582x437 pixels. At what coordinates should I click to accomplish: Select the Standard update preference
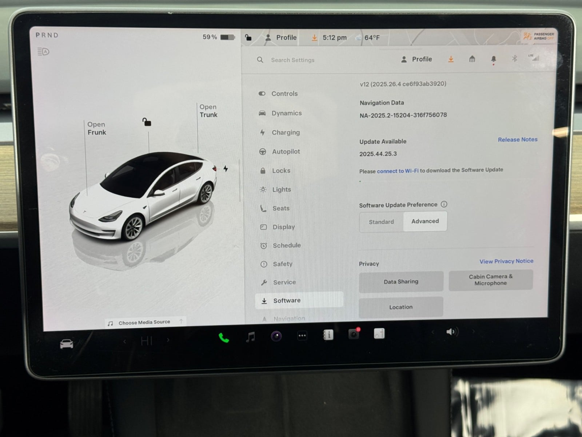point(381,222)
